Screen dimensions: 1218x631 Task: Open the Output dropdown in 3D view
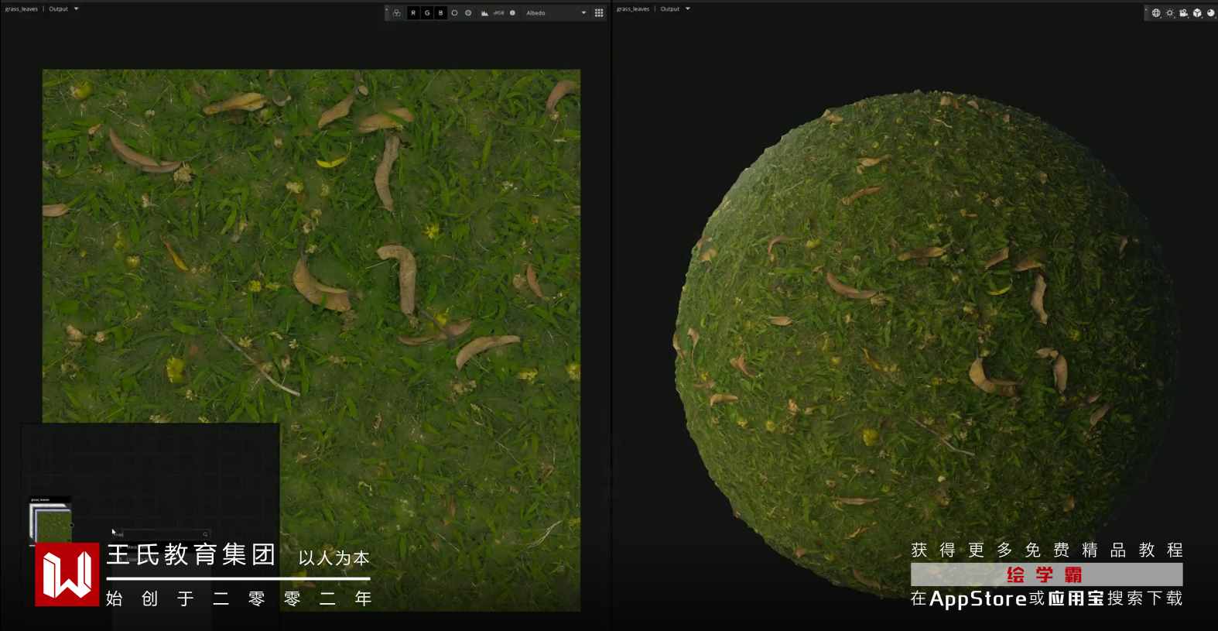(x=676, y=9)
